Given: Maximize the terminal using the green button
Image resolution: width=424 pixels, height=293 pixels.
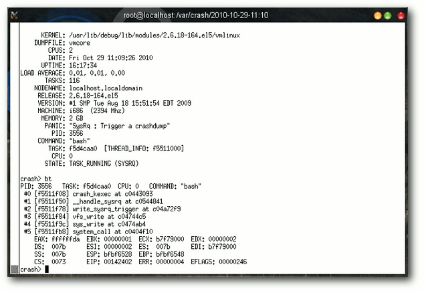Looking at the screenshot, I should (388, 15).
